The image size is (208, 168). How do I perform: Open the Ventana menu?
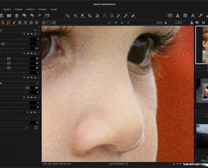point(42,9)
